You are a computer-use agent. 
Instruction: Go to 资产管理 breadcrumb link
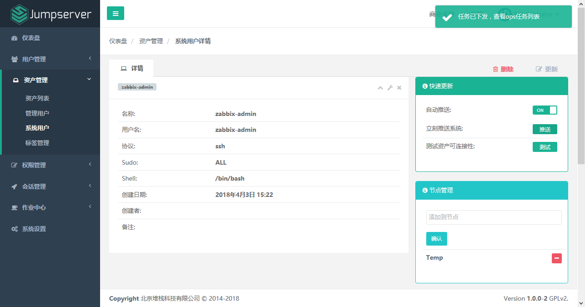click(151, 41)
